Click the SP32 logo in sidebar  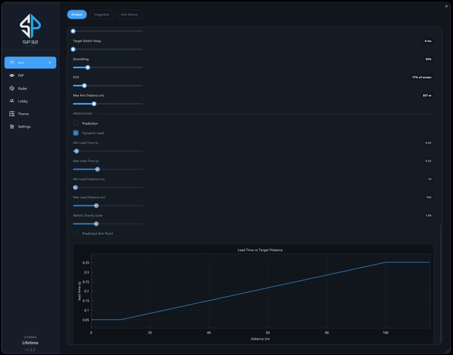tap(30, 30)
